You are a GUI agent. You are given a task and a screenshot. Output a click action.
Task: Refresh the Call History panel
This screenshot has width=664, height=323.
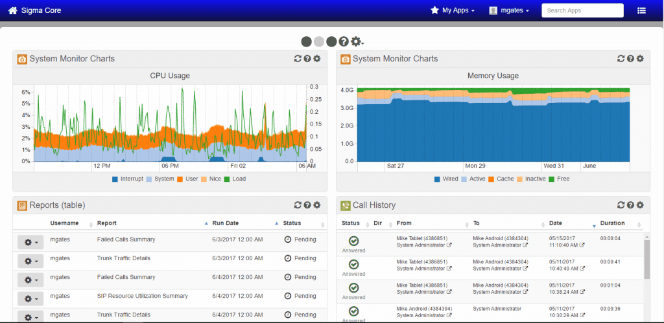[621, 205]
